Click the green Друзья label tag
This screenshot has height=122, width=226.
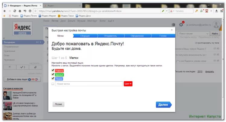[x=59, y=75]
